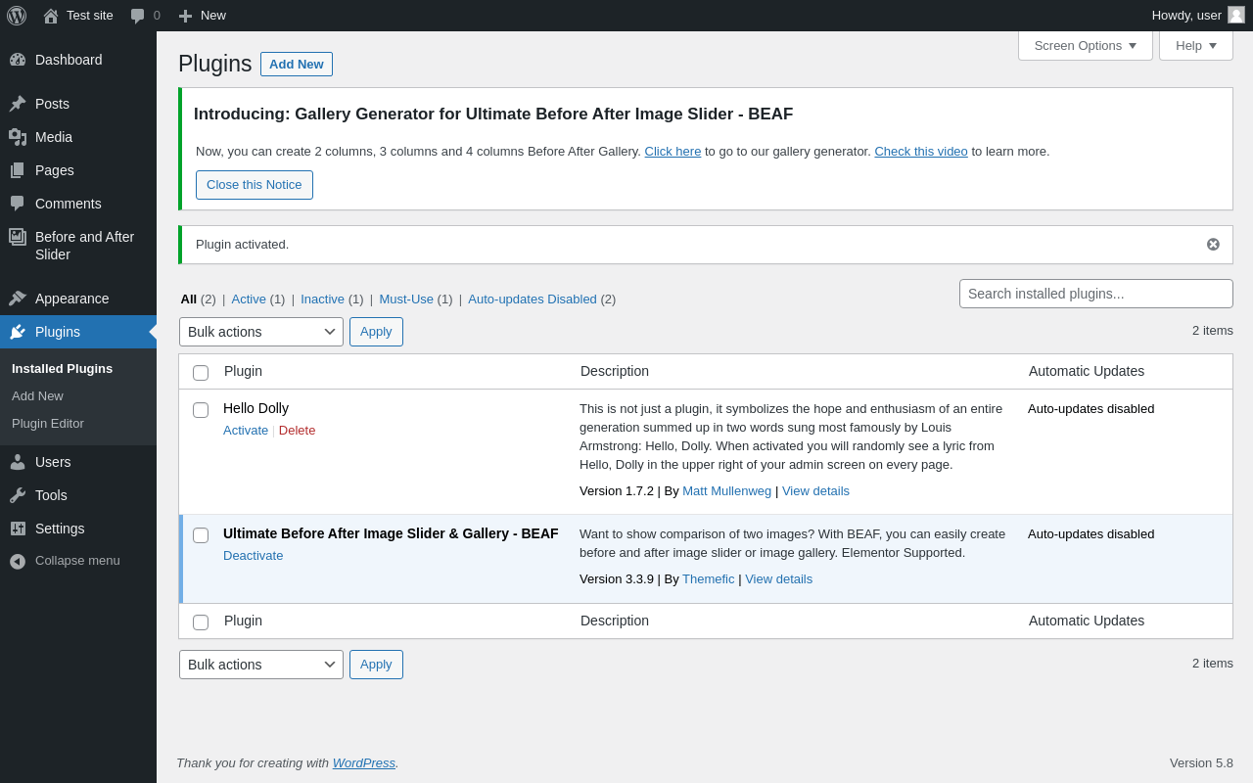This screenshot has width=1253, height=783.
Task: Open Add New plugin submenu item
Action: coord(37,396)
